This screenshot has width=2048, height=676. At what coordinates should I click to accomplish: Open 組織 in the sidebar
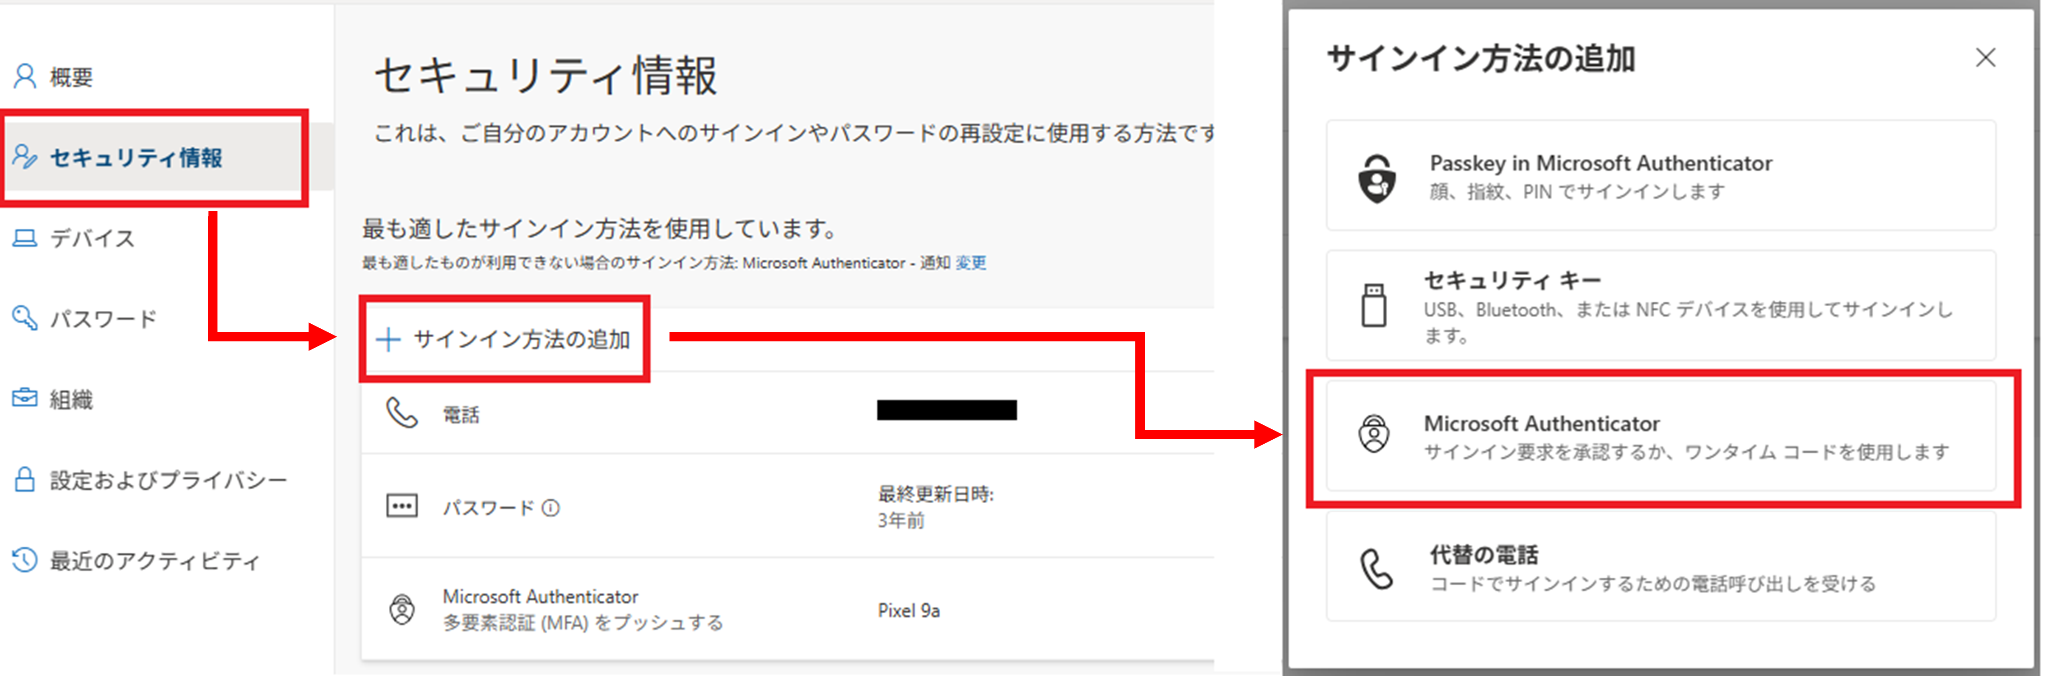tap(71, 400)
